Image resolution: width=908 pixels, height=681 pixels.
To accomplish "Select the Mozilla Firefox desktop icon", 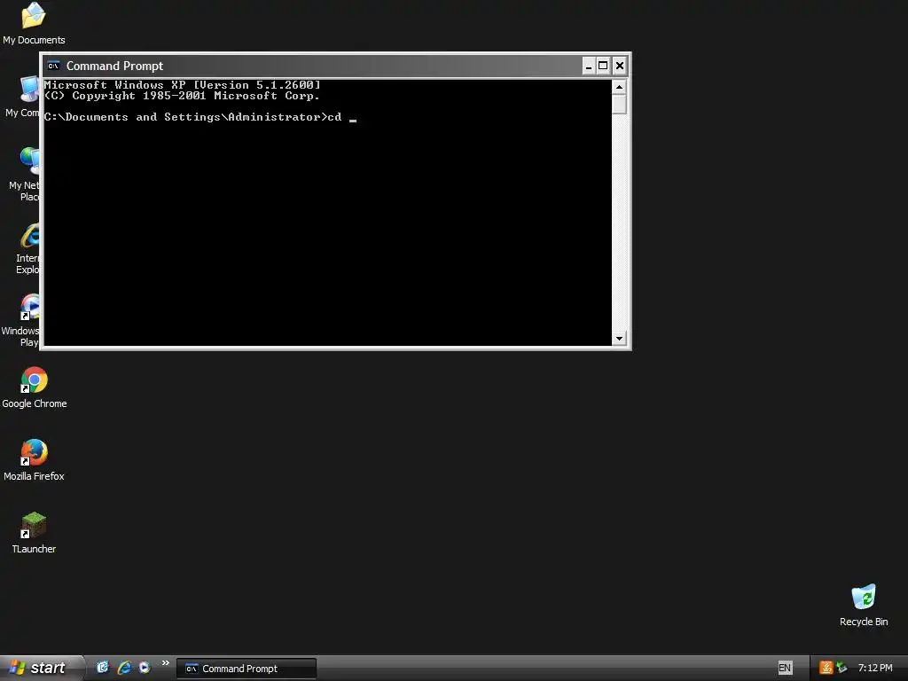I will click(35, 460).
